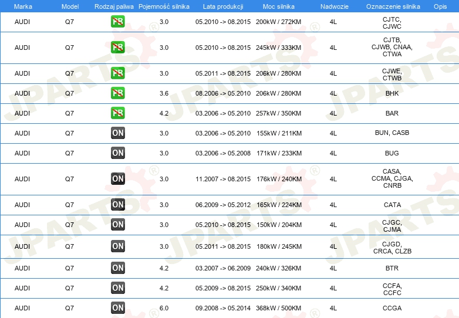Viewport: 459px width, 318px height.
Task: Click the ON diesel icon in the CATA row
Action: coord(118,205)
